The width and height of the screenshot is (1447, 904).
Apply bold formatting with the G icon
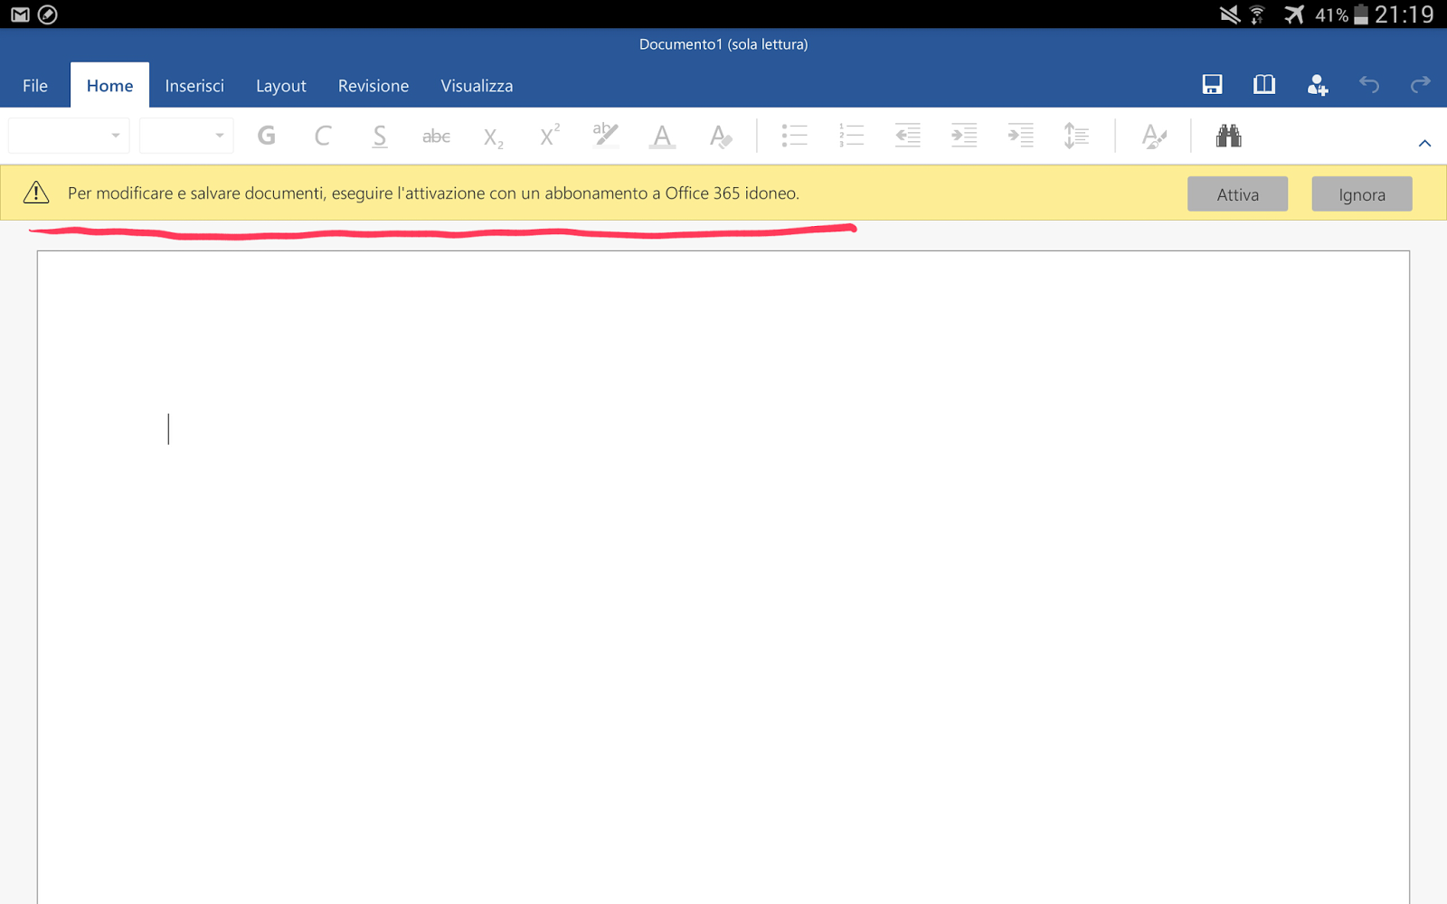coord(266,136)
